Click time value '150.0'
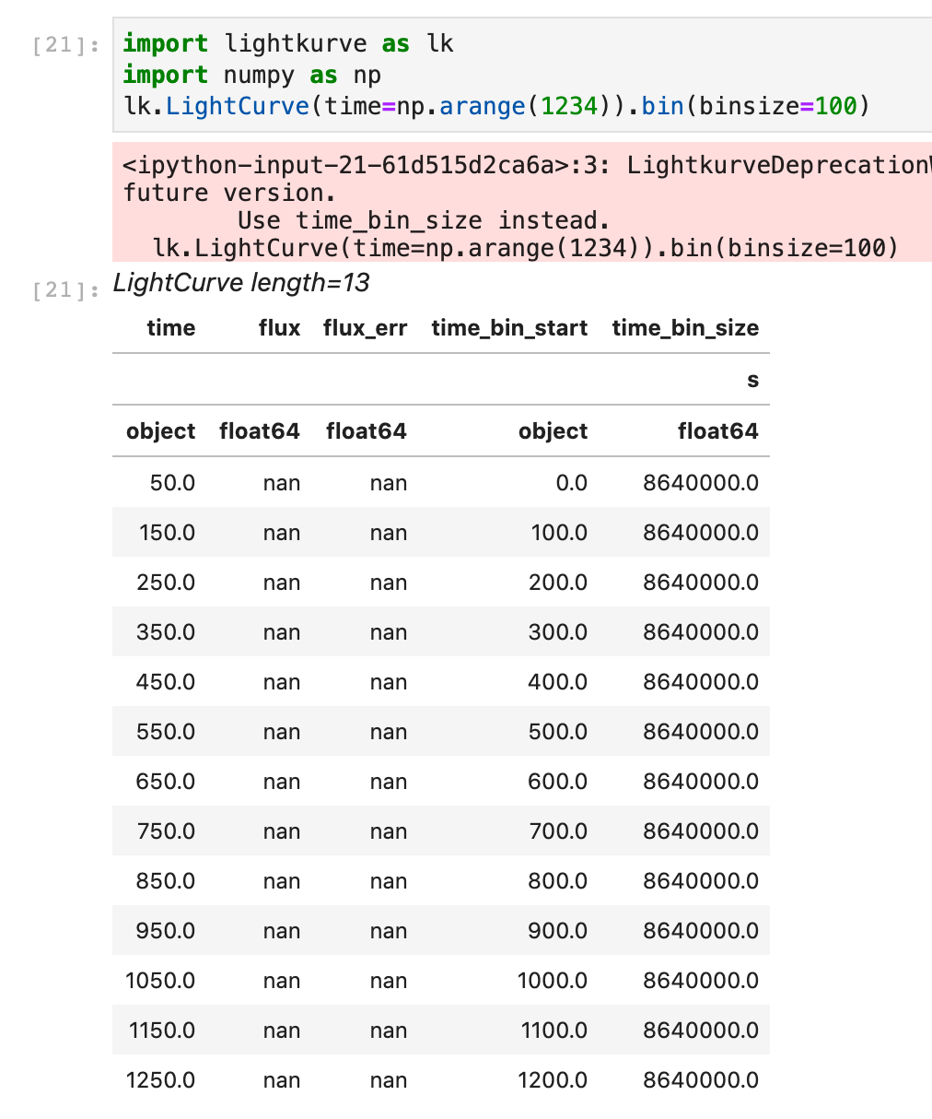This screenshot has width=932, height=1119. pos(168,533)
